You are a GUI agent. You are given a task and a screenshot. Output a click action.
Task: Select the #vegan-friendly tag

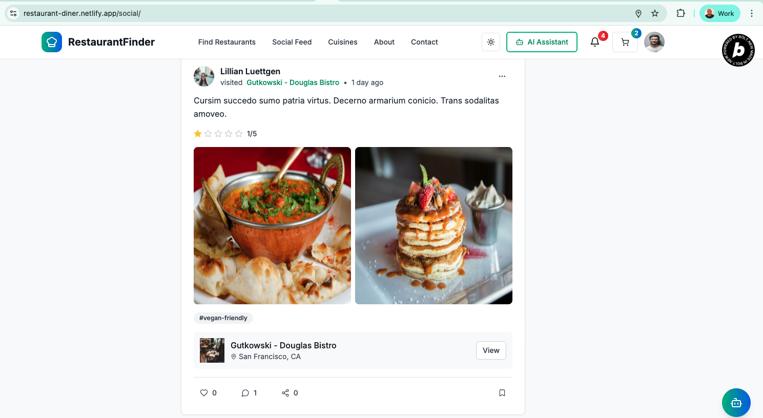(x=223, y=318)
